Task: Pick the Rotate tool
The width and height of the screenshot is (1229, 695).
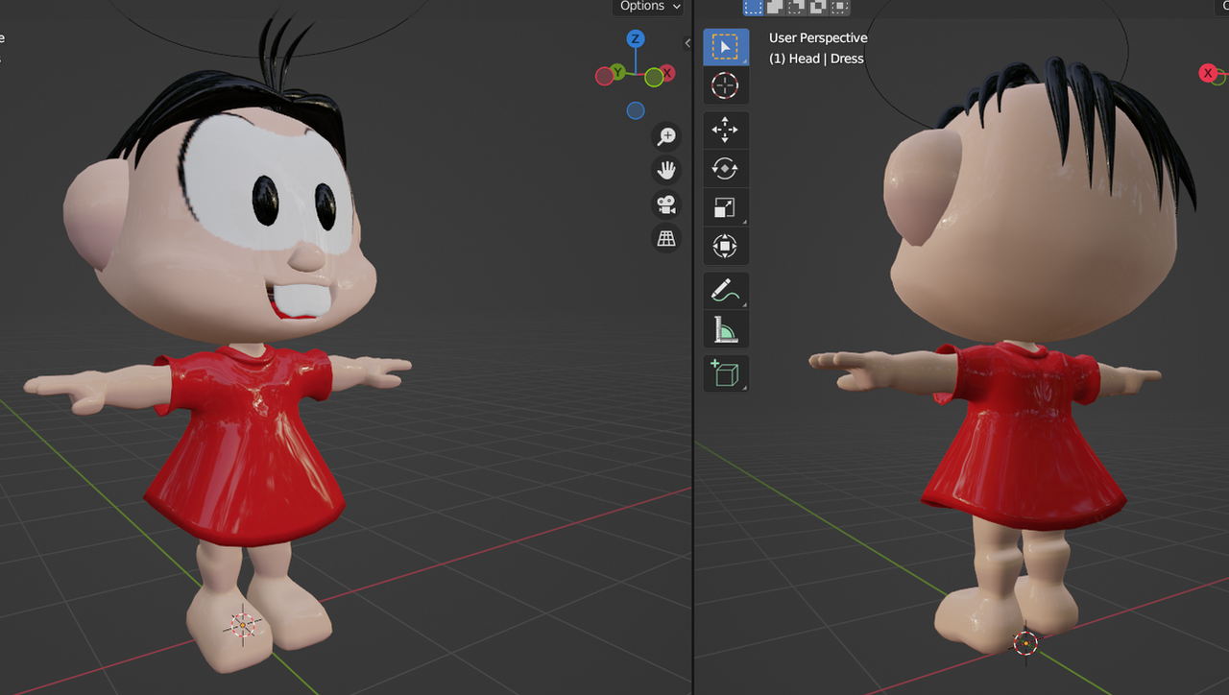Action: pos(725,169)
